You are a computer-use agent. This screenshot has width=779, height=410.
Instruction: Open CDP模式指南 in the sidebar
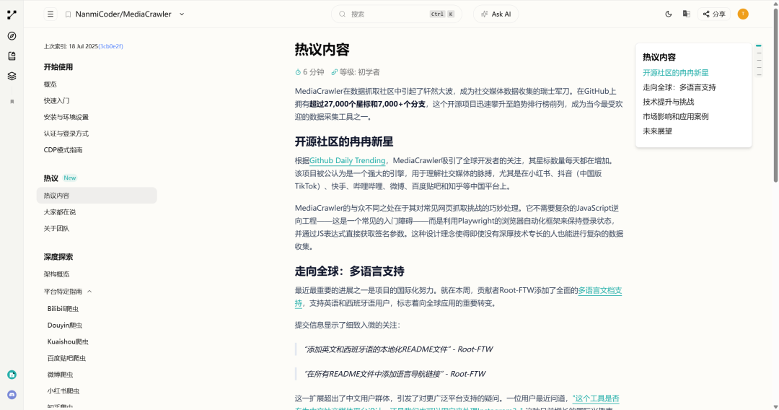coord(63,150)
